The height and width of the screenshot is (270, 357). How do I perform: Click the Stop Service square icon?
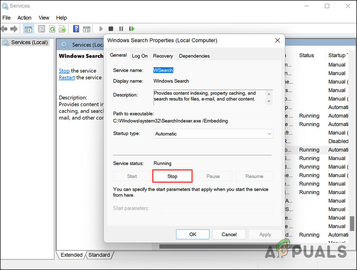[x=111, y=29]
